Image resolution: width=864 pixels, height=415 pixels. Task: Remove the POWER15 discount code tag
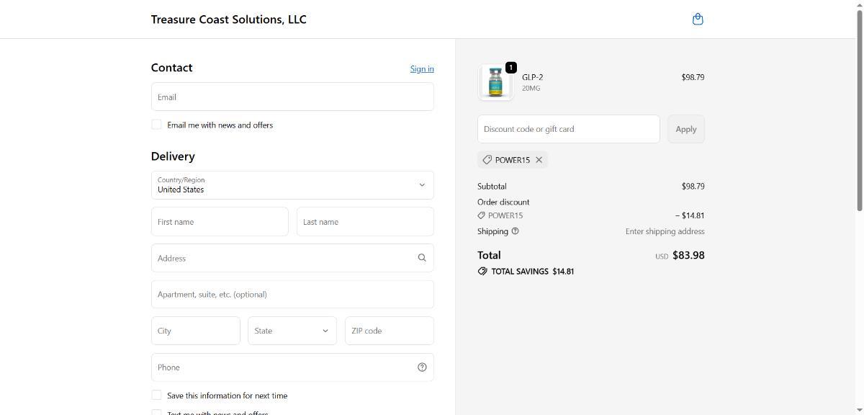coord(539,160)
